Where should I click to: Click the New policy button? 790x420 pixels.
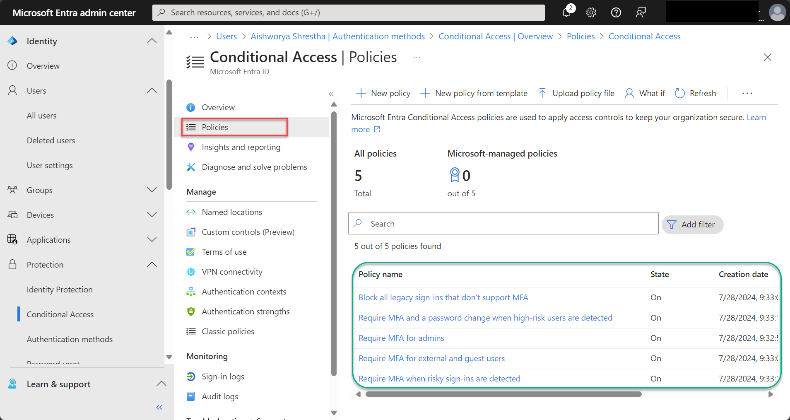[383, 93]
